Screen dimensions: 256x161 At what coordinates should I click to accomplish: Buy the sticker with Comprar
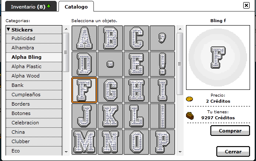point(230,130)
